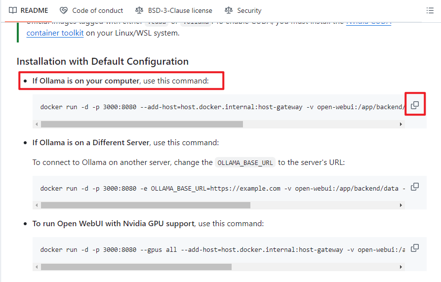Click left scroll arrow of GPU command block

point(37,267)
